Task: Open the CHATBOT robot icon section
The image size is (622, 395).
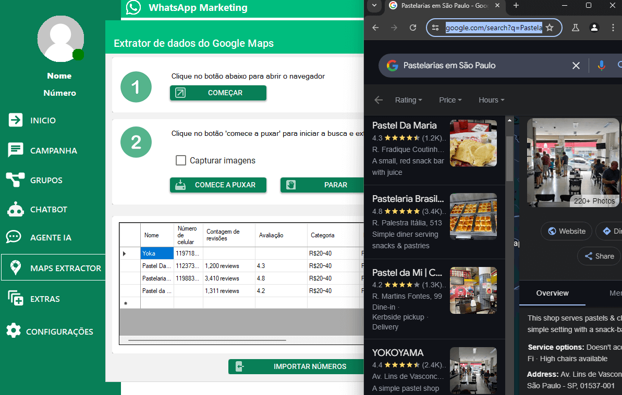Action: (x=38, y=209)
